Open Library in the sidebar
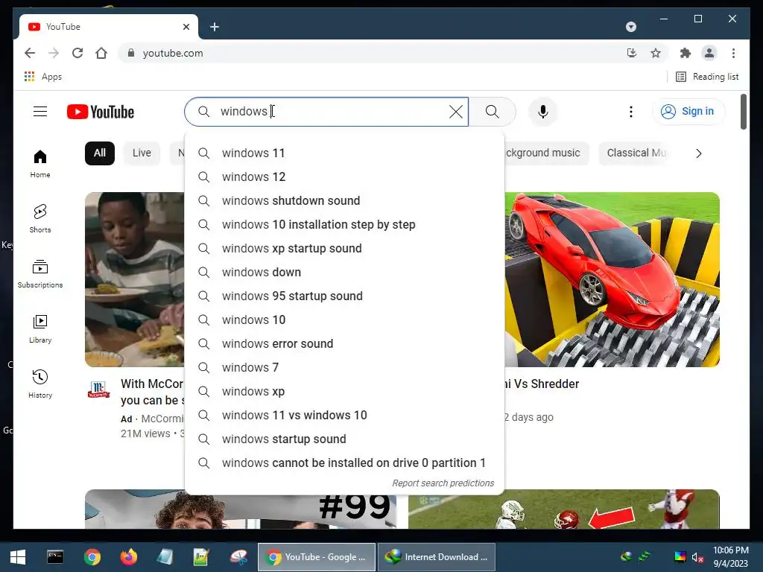 coord(40,329)
